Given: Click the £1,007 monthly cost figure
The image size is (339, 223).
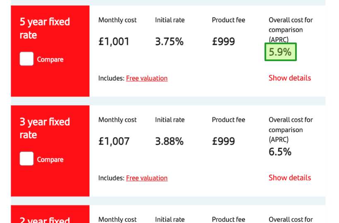Looking at the screenshot, I should click(x=114, y=142).
